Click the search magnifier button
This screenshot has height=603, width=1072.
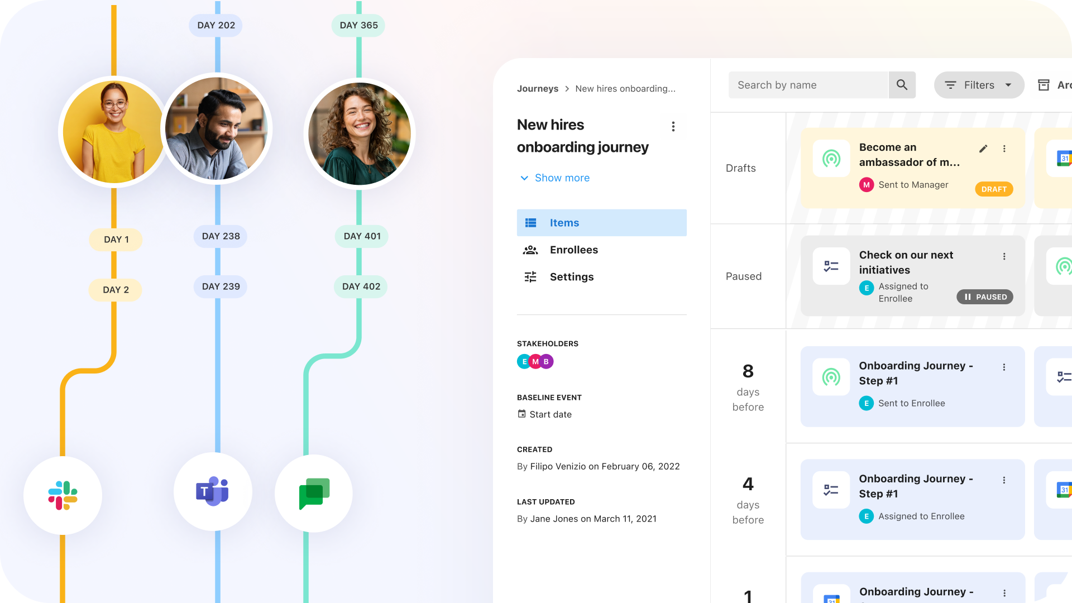pos(902,85)
